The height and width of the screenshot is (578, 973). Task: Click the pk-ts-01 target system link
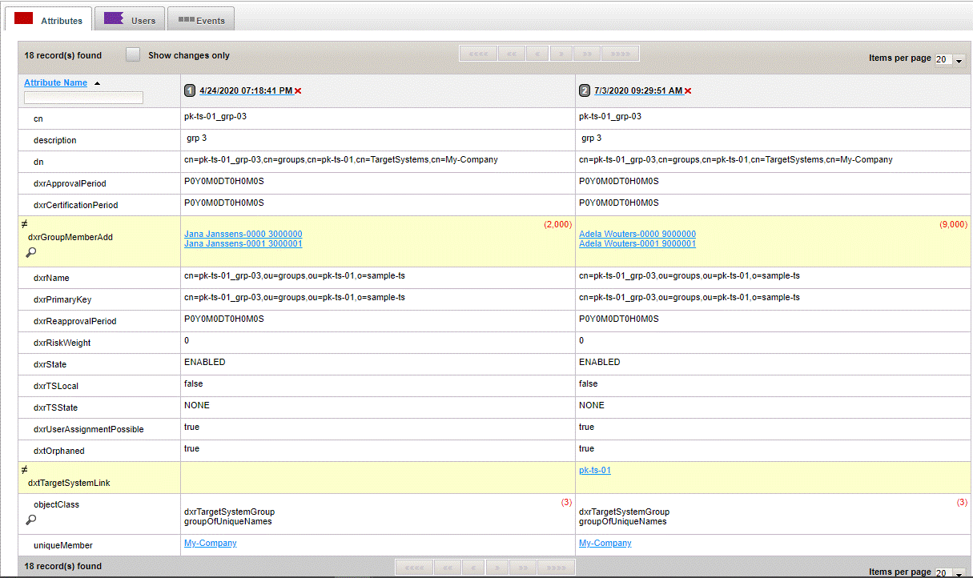click(x=594, y=470)
